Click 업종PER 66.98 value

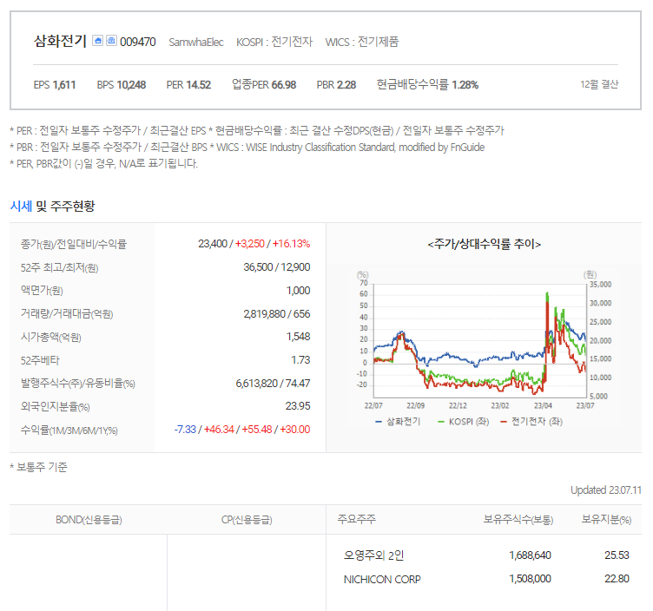264,85
